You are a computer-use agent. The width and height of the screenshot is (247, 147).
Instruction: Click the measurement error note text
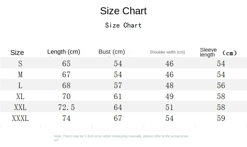coord(121,138)
